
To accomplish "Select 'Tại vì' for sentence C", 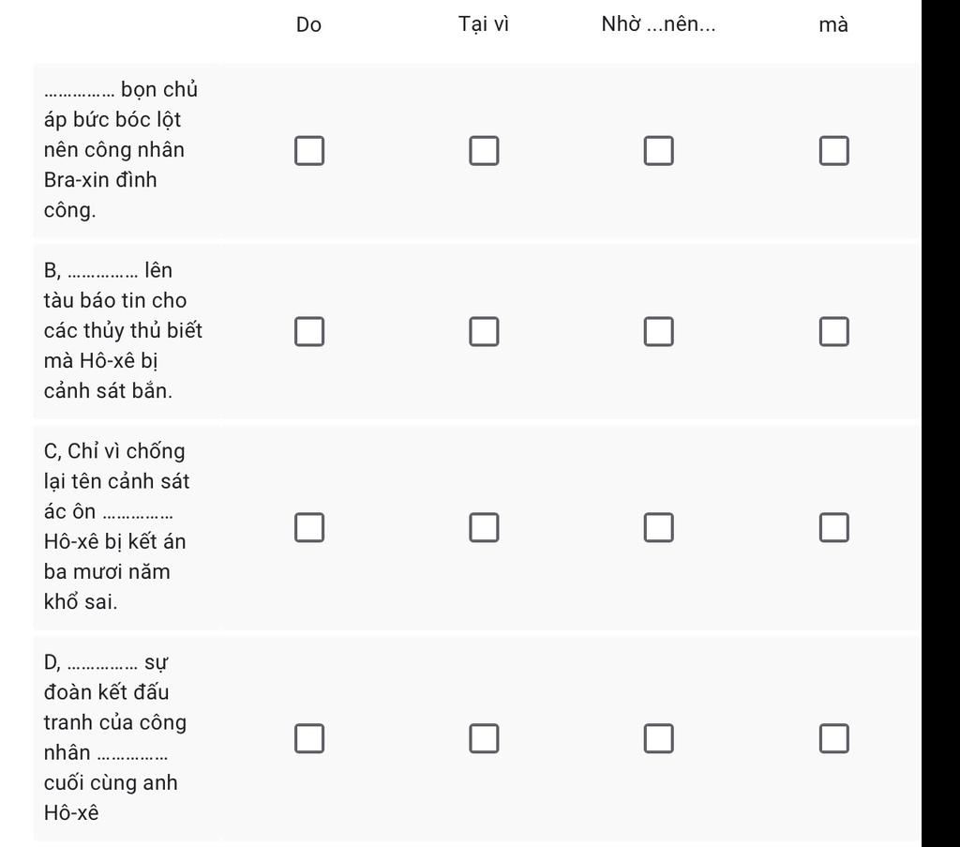I will pyautogui.click(x=484, y=527).
